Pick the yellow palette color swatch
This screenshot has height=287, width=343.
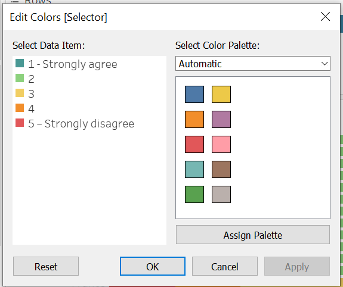point(221,94)
